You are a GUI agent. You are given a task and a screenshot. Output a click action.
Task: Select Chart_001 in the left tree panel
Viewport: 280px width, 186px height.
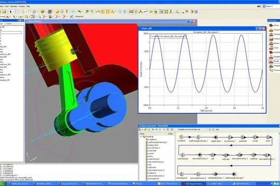point(3,47)
